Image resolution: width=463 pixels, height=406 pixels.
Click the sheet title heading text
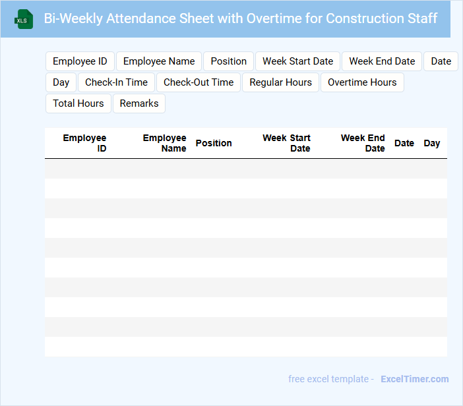click(x=241, y=18)
